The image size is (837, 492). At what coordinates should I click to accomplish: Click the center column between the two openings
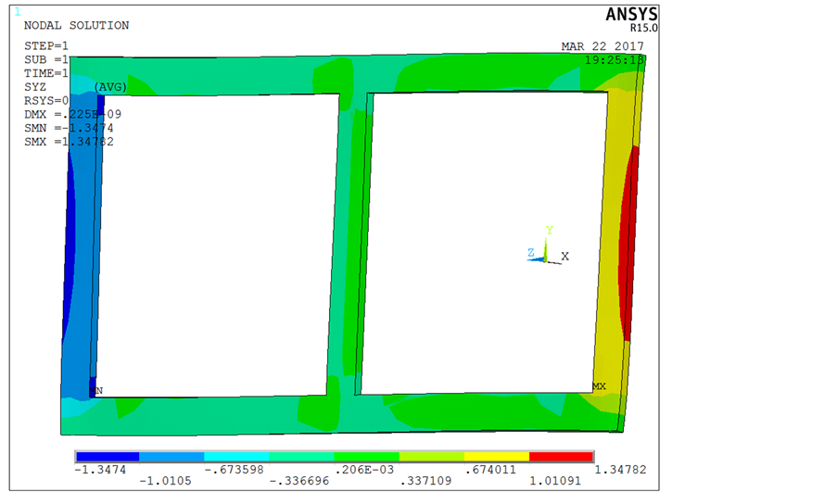(348, 241)
